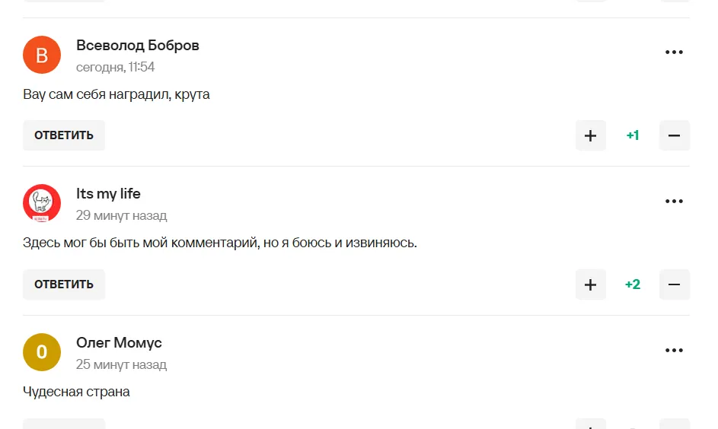Open the Its my life username link

(108, 194)
